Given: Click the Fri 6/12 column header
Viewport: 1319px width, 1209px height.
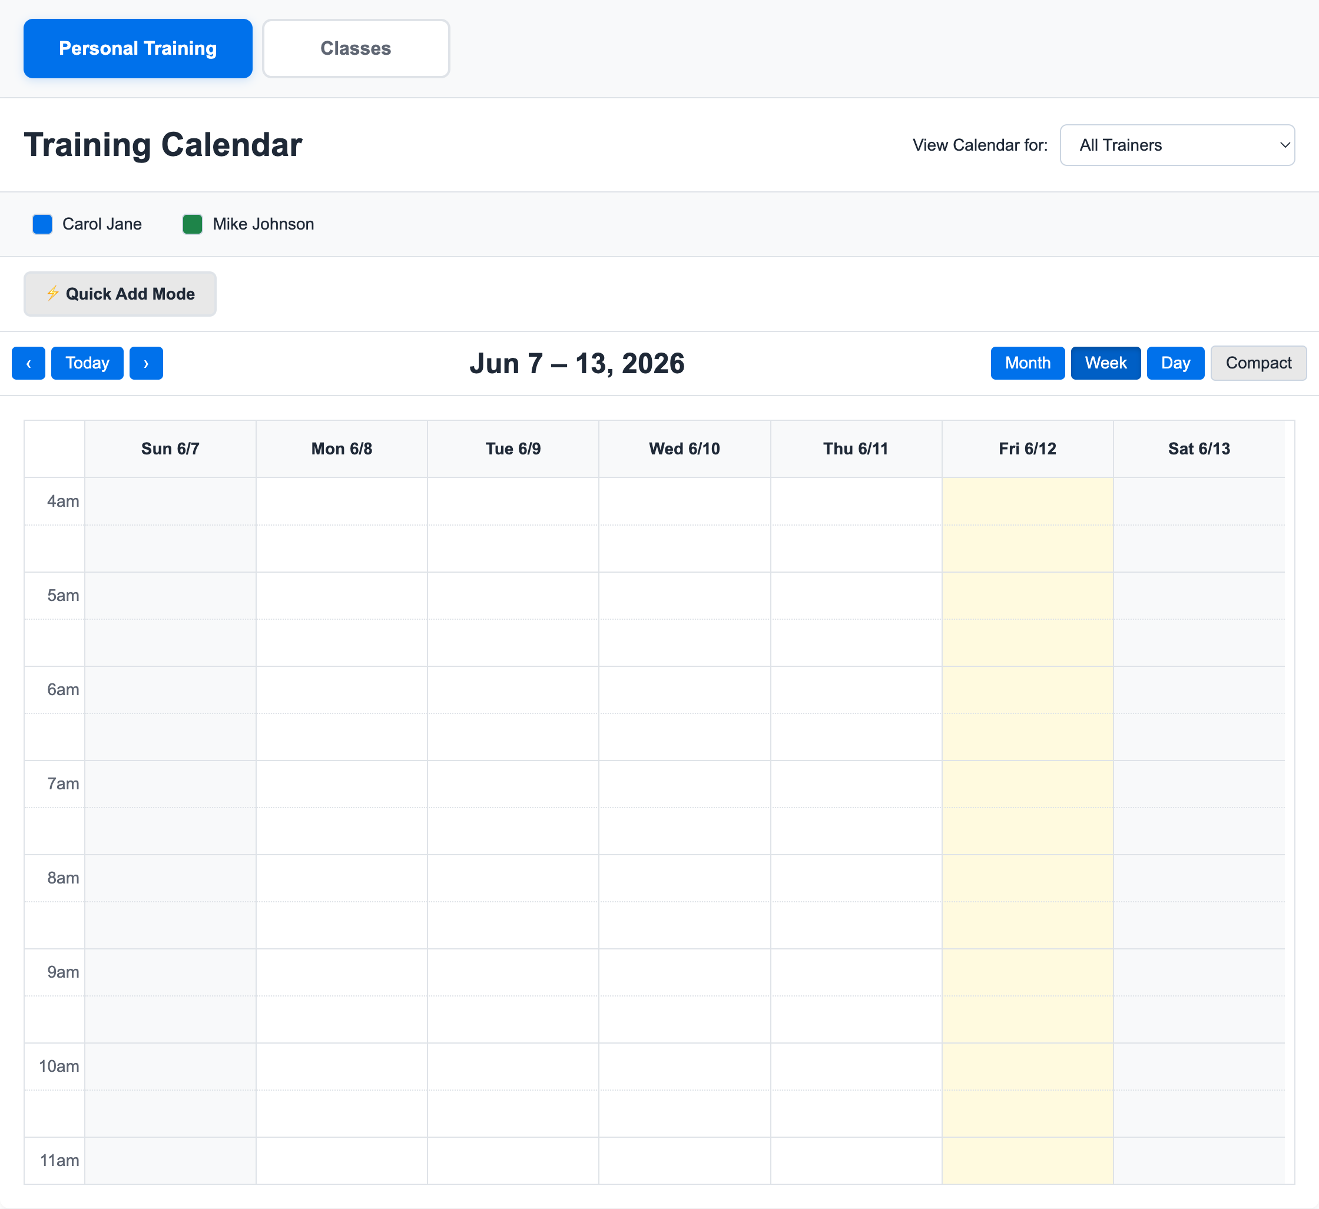Looking at the screenshot, I should [x=1028, y=449].
